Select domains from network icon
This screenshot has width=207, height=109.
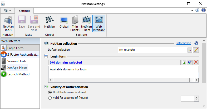(190, 62)
